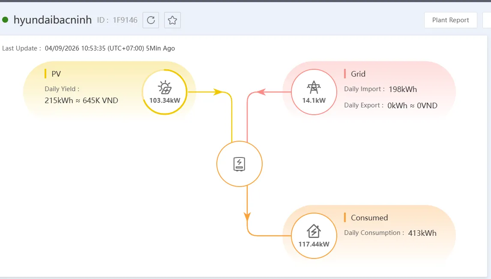This screenshot has width=491, height=279.
Task: Favorite the plant with the star icon
Action: tap(173, 21)
